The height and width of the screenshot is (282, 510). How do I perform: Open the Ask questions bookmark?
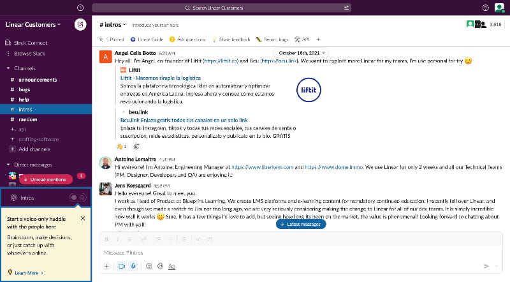click(x=187, y=40)
